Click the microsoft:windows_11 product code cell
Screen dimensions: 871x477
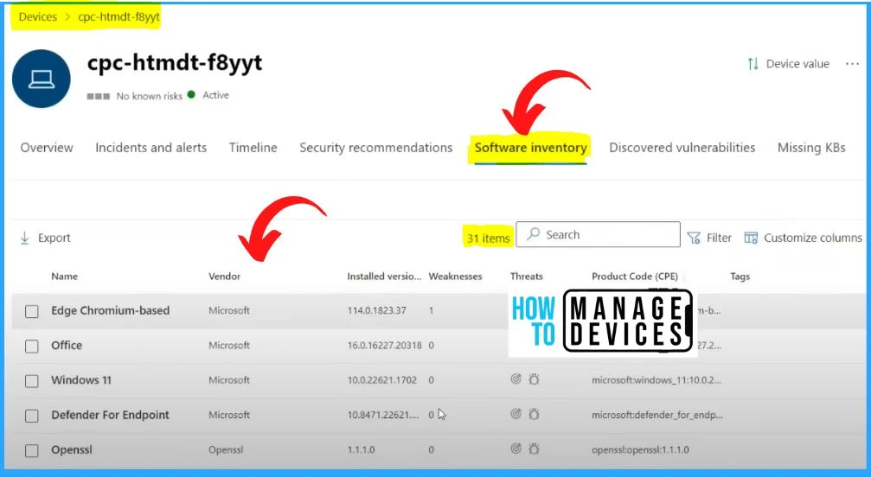click(x=656, y=380)
